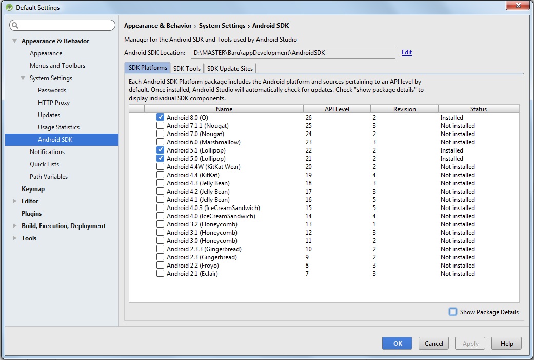Click the Android Studio icon in title bar

tap(9, 8)
